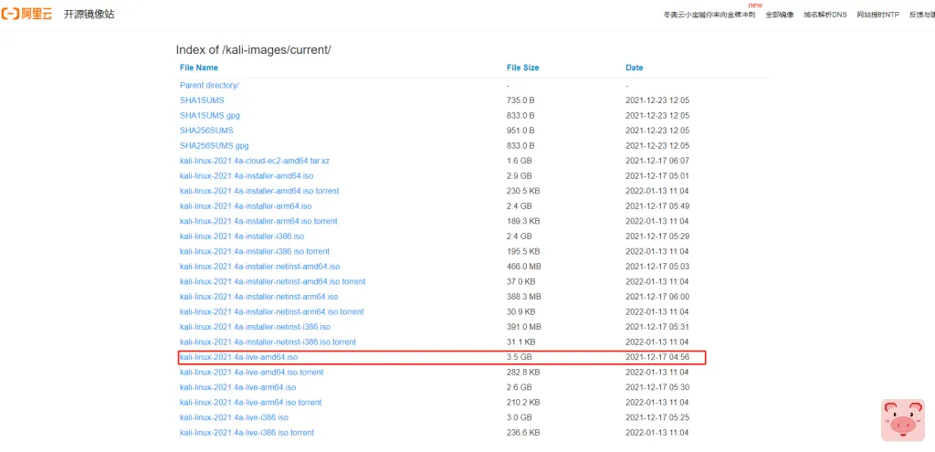Download kali-linux-2021.4a-installer-i386.iso

click(x=241, y=237)
